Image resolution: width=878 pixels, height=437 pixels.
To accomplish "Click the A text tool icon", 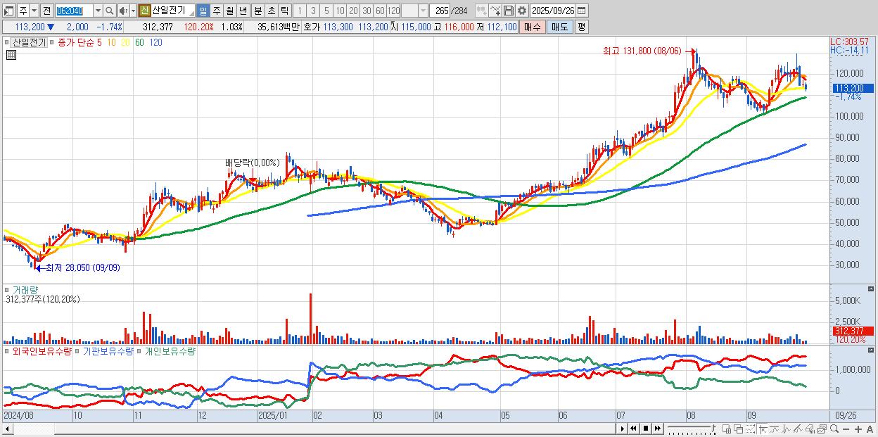I will pyautogui.click(x=870, y=429).
